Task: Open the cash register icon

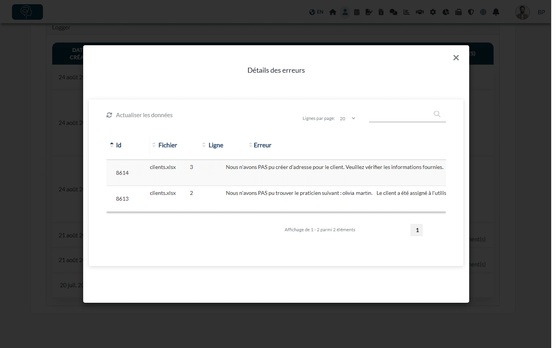Action: pyautogui.click(x=458, y=12)
